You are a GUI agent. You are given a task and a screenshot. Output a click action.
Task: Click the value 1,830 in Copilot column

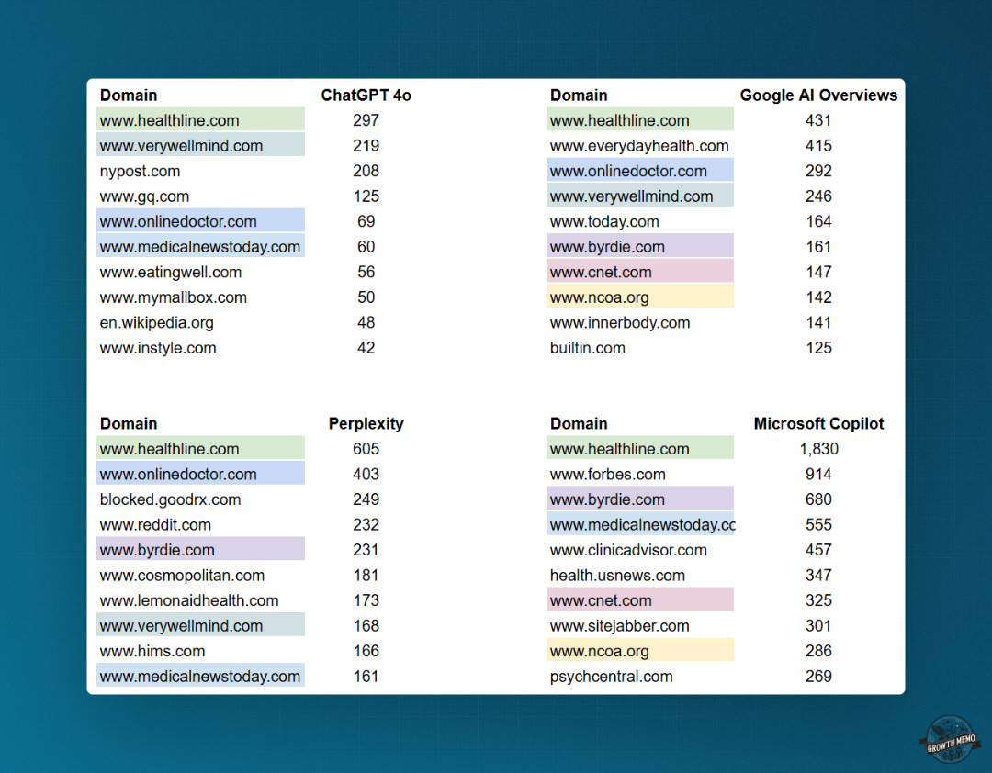pos(818,449)
